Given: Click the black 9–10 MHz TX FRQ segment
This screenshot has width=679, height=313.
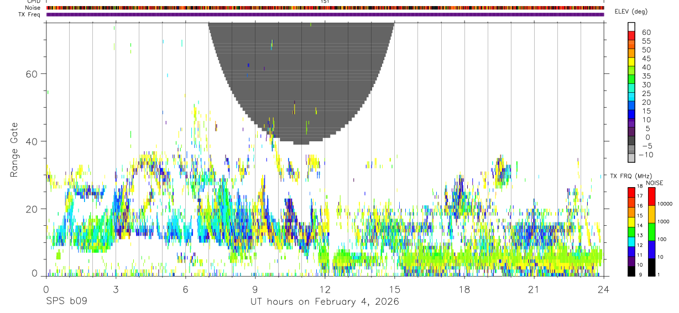Looking at the screenshot, I should tap(631, 270).
